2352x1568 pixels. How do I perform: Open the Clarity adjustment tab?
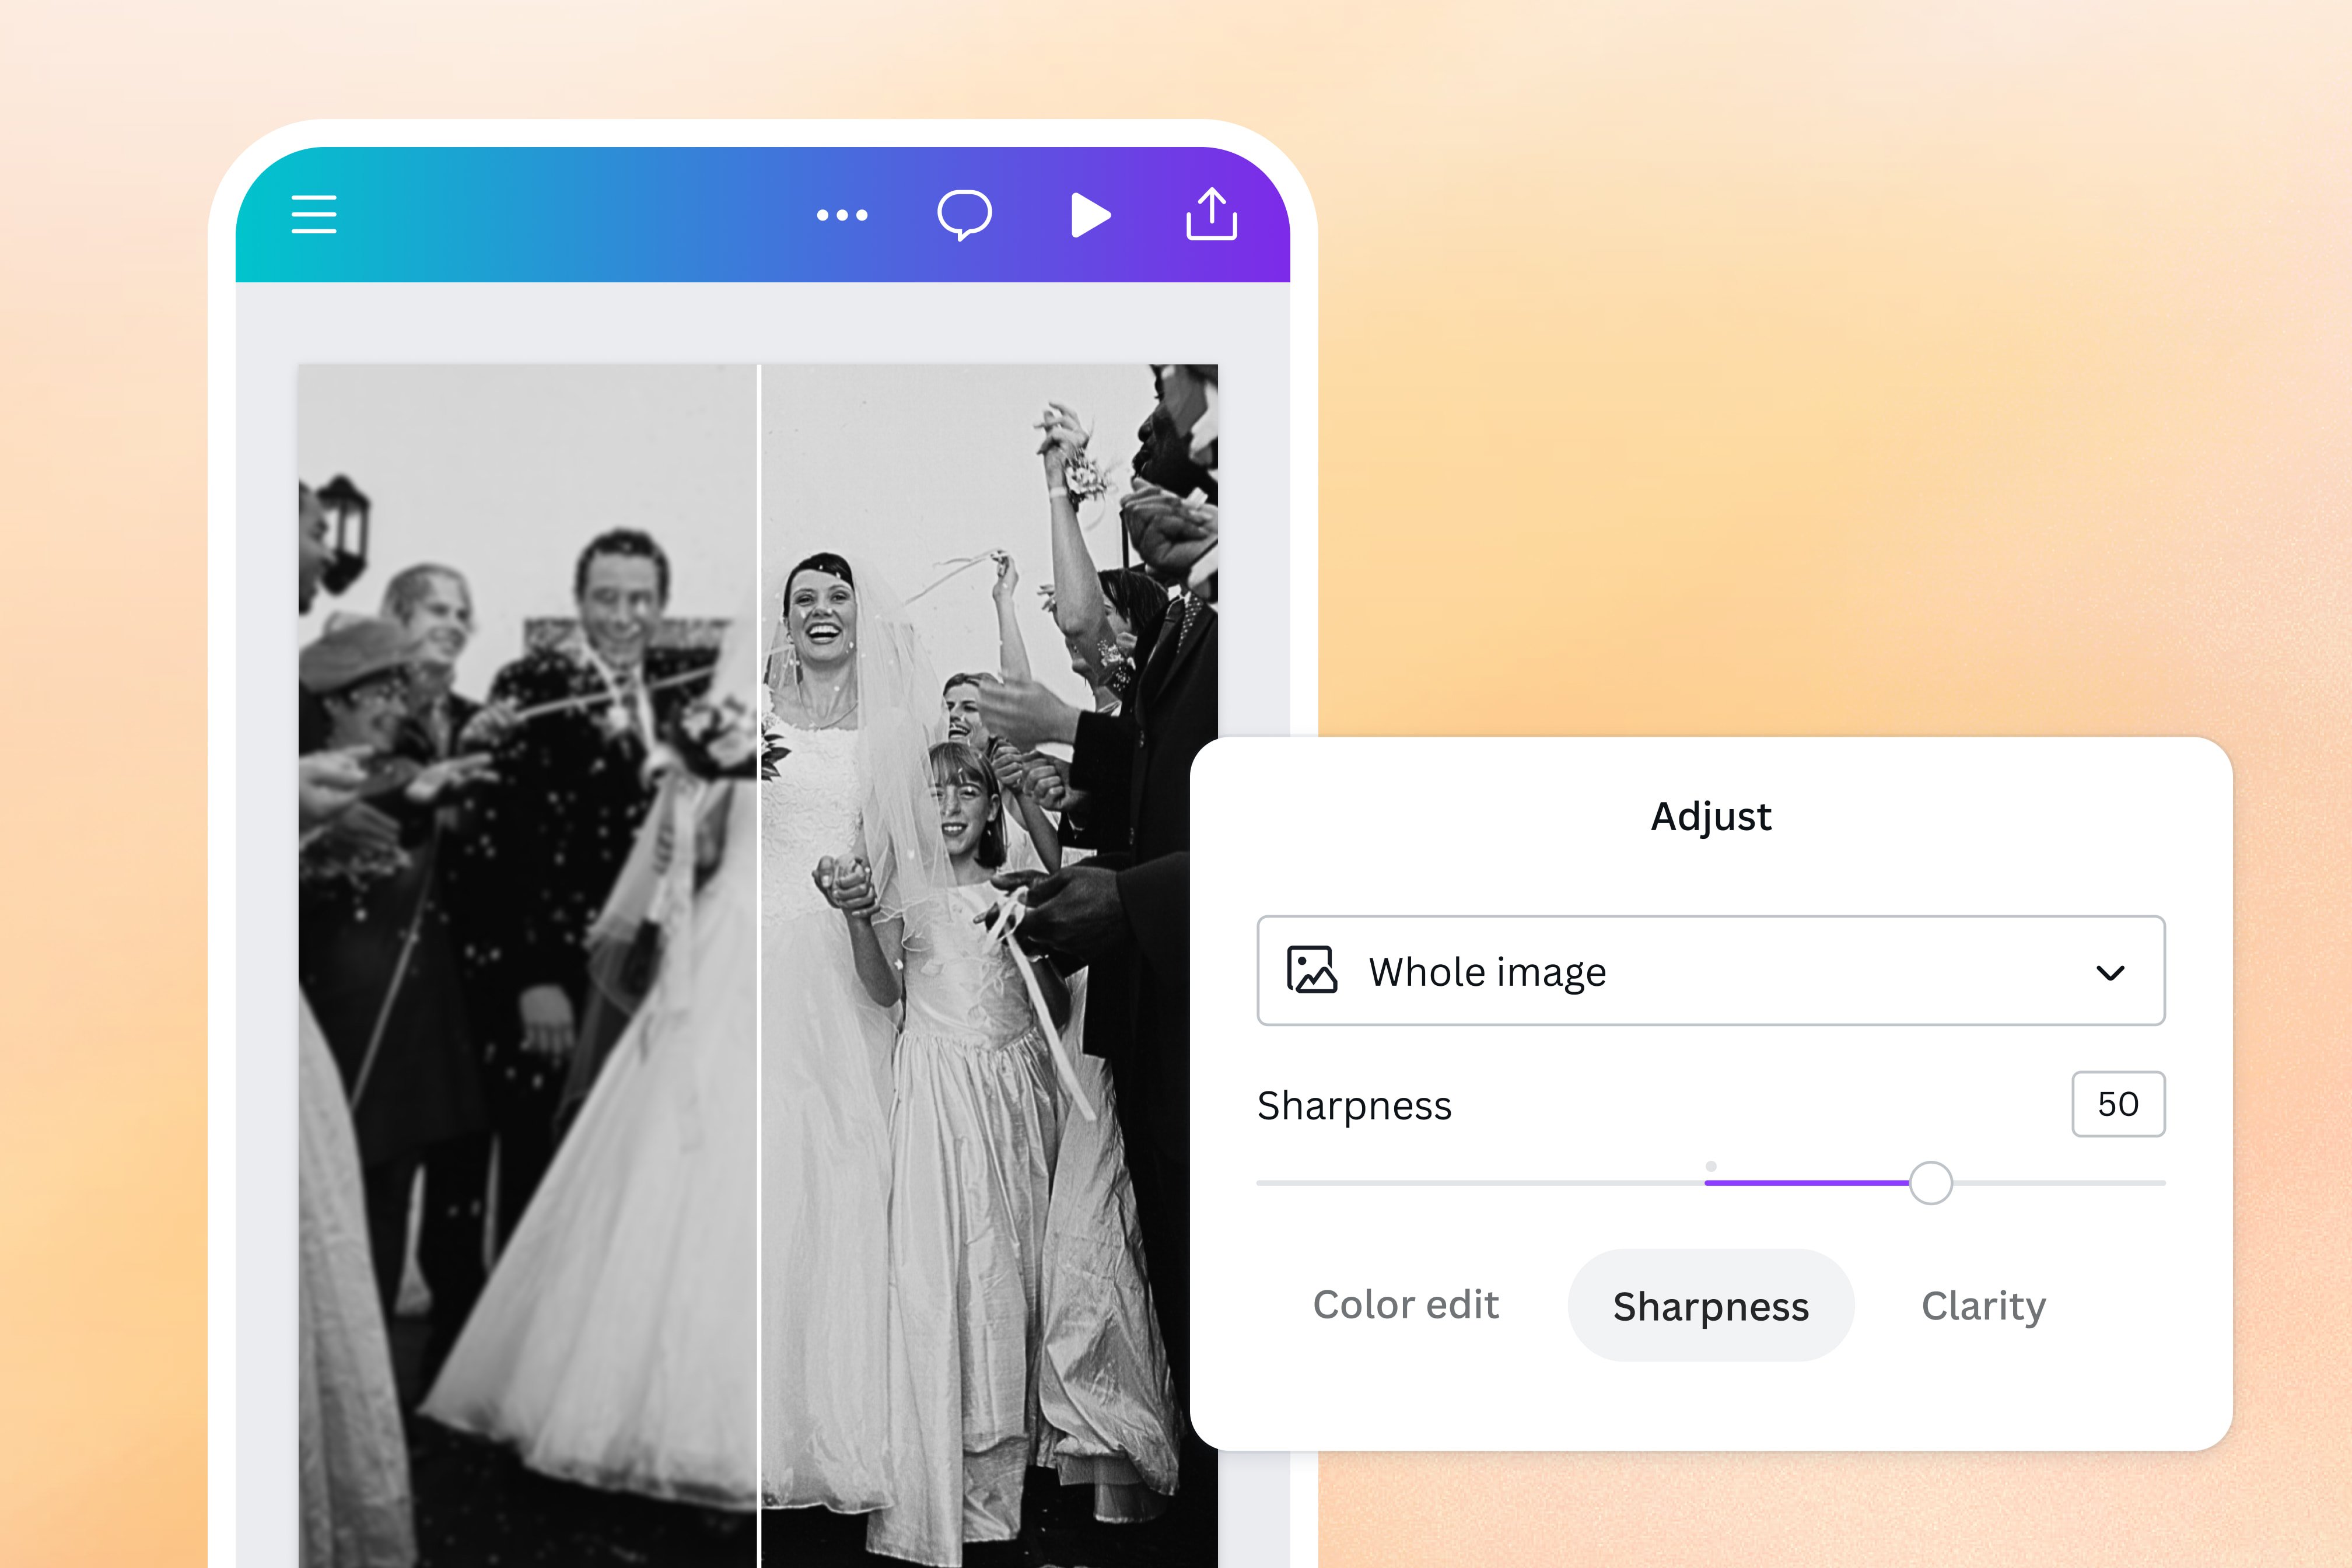1983,1305
